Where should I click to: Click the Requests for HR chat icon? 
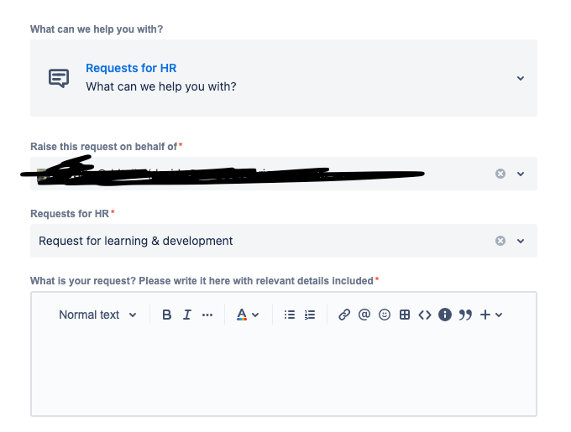[59, 78]
